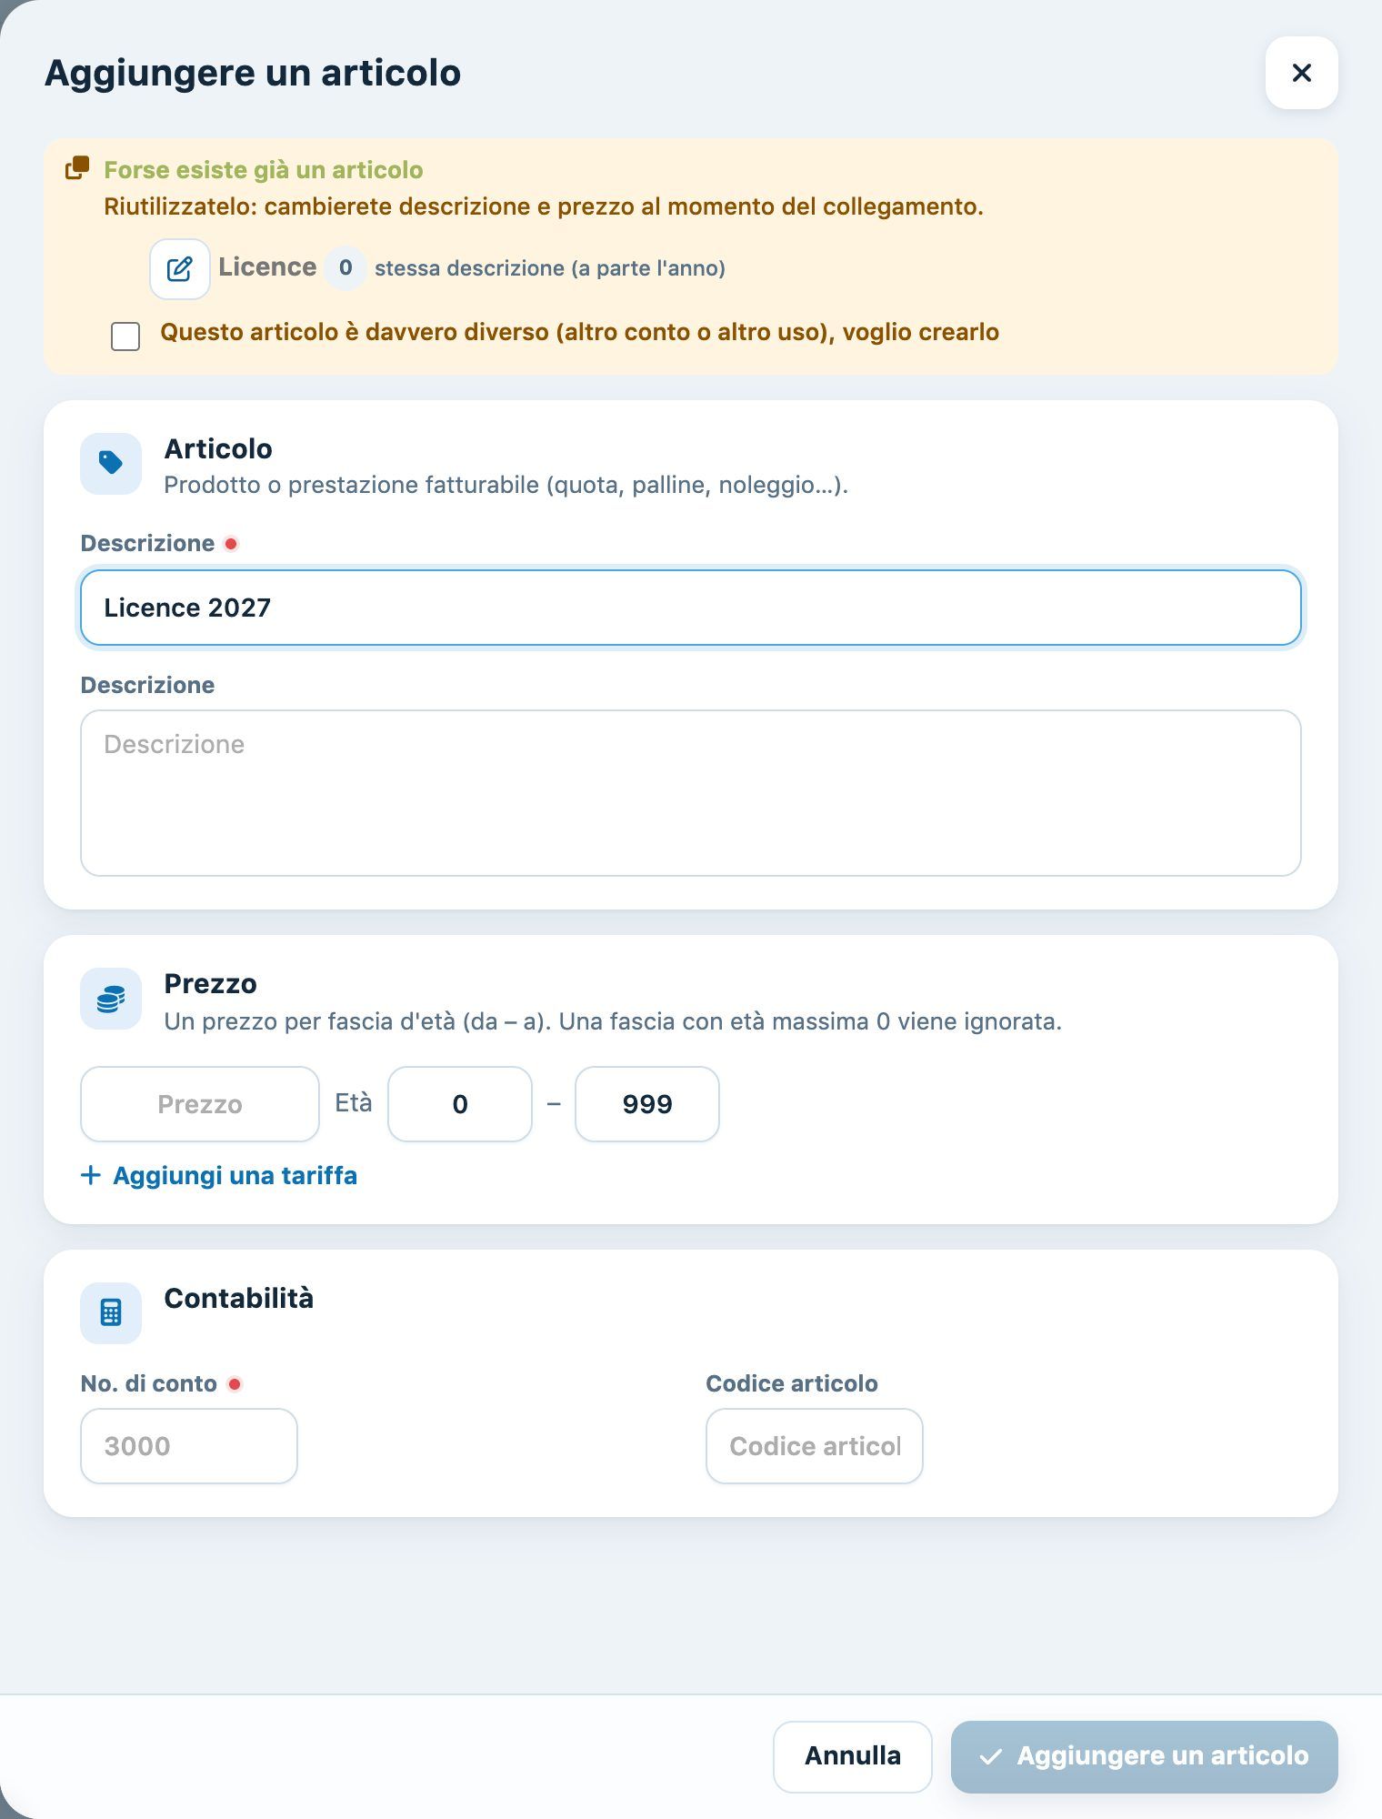Image resolution: width=1382 pixels, height=1819 pixels.
Task: Click the duplicate-article warning icon
Action: point(77,168)
